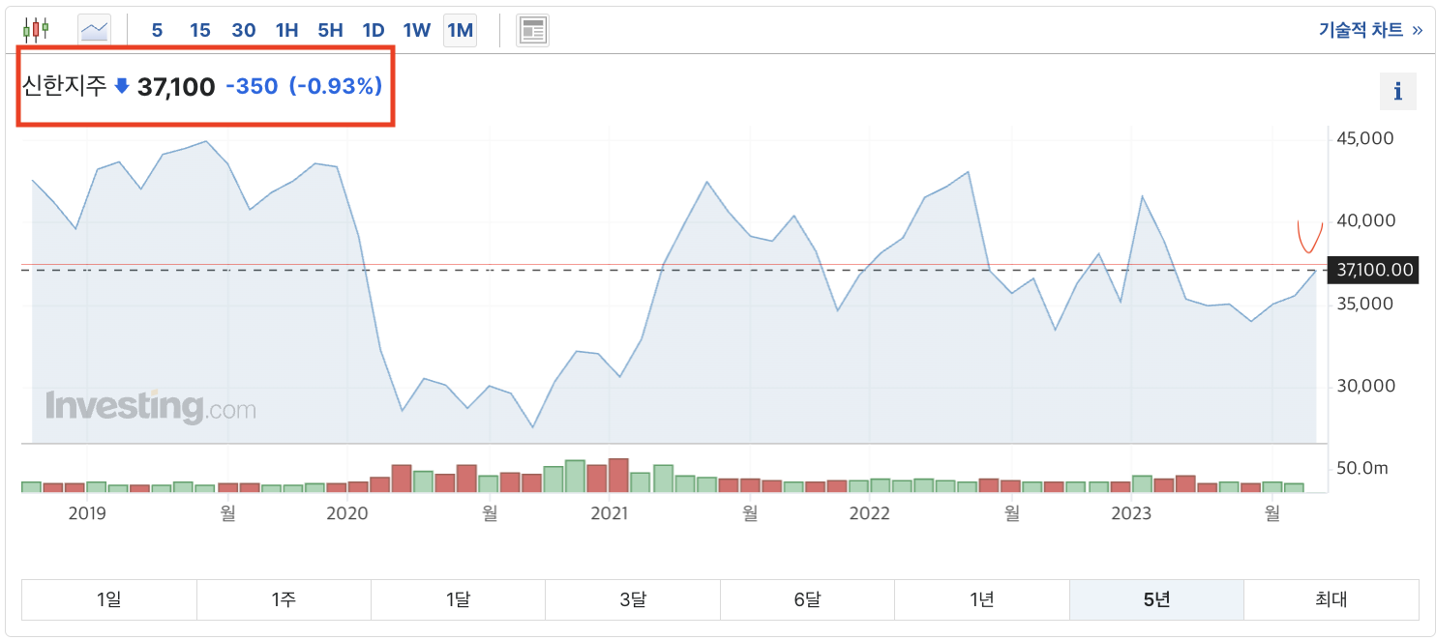Select the area line chart icon
Image resolution: width=1436 pixels, height=640 pixels.
tap(95, 30)
